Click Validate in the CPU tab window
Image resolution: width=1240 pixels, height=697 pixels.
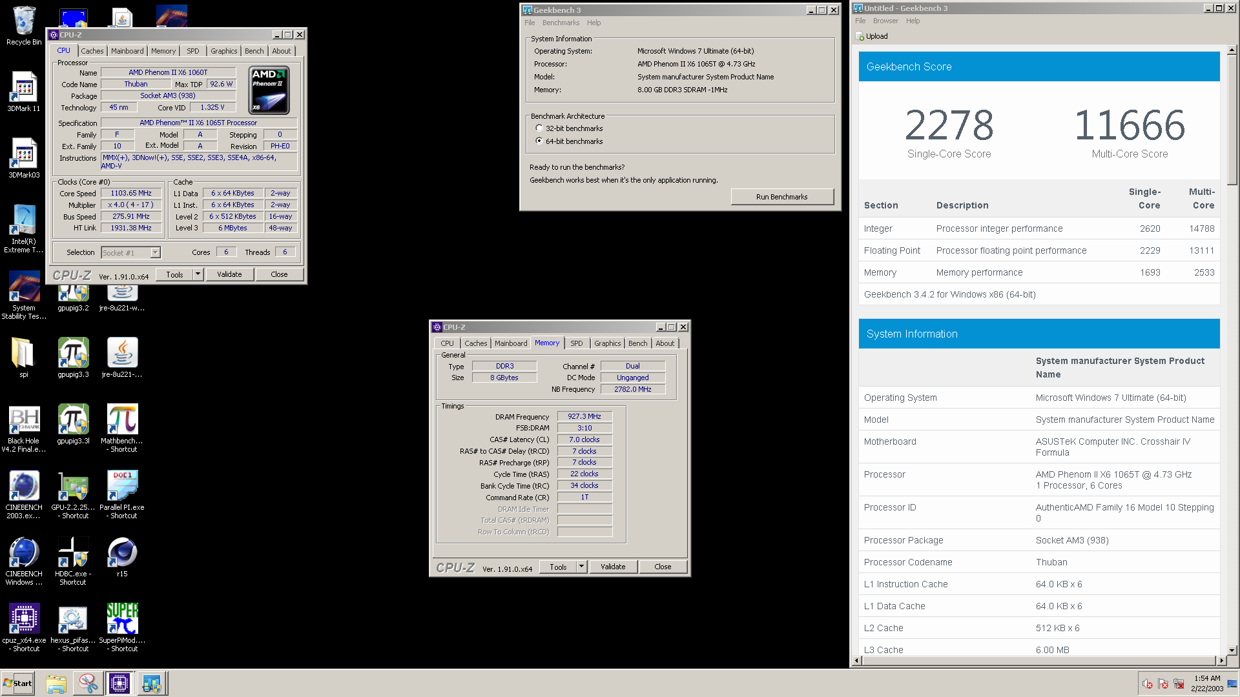tap(229, 274)
